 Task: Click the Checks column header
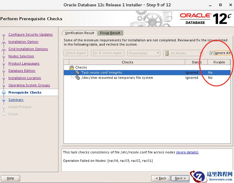point(127,62)
